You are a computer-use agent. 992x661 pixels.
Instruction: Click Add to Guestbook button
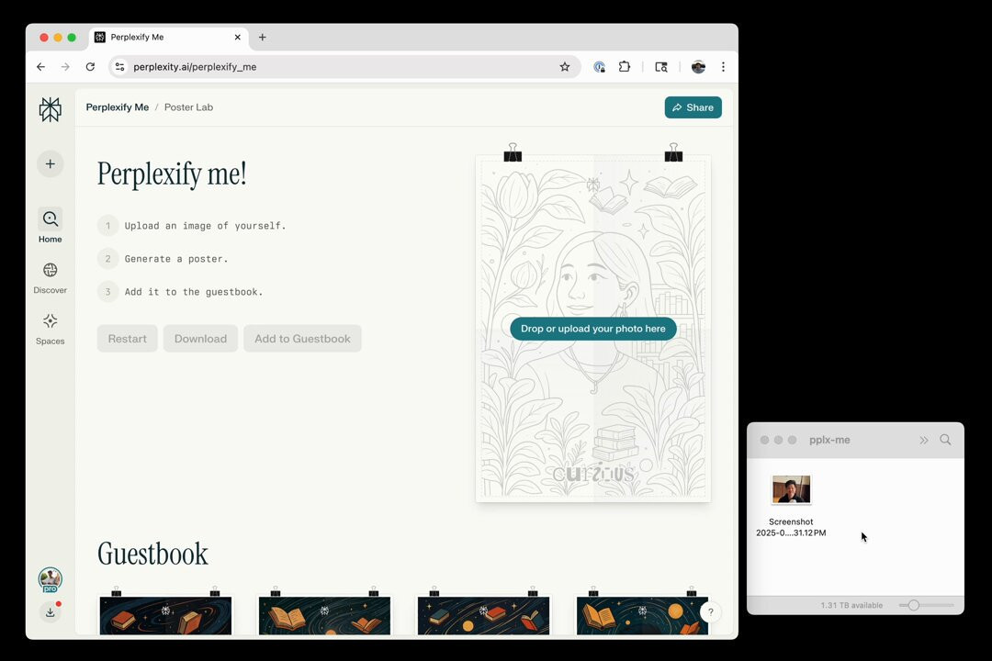click(302, 339)
